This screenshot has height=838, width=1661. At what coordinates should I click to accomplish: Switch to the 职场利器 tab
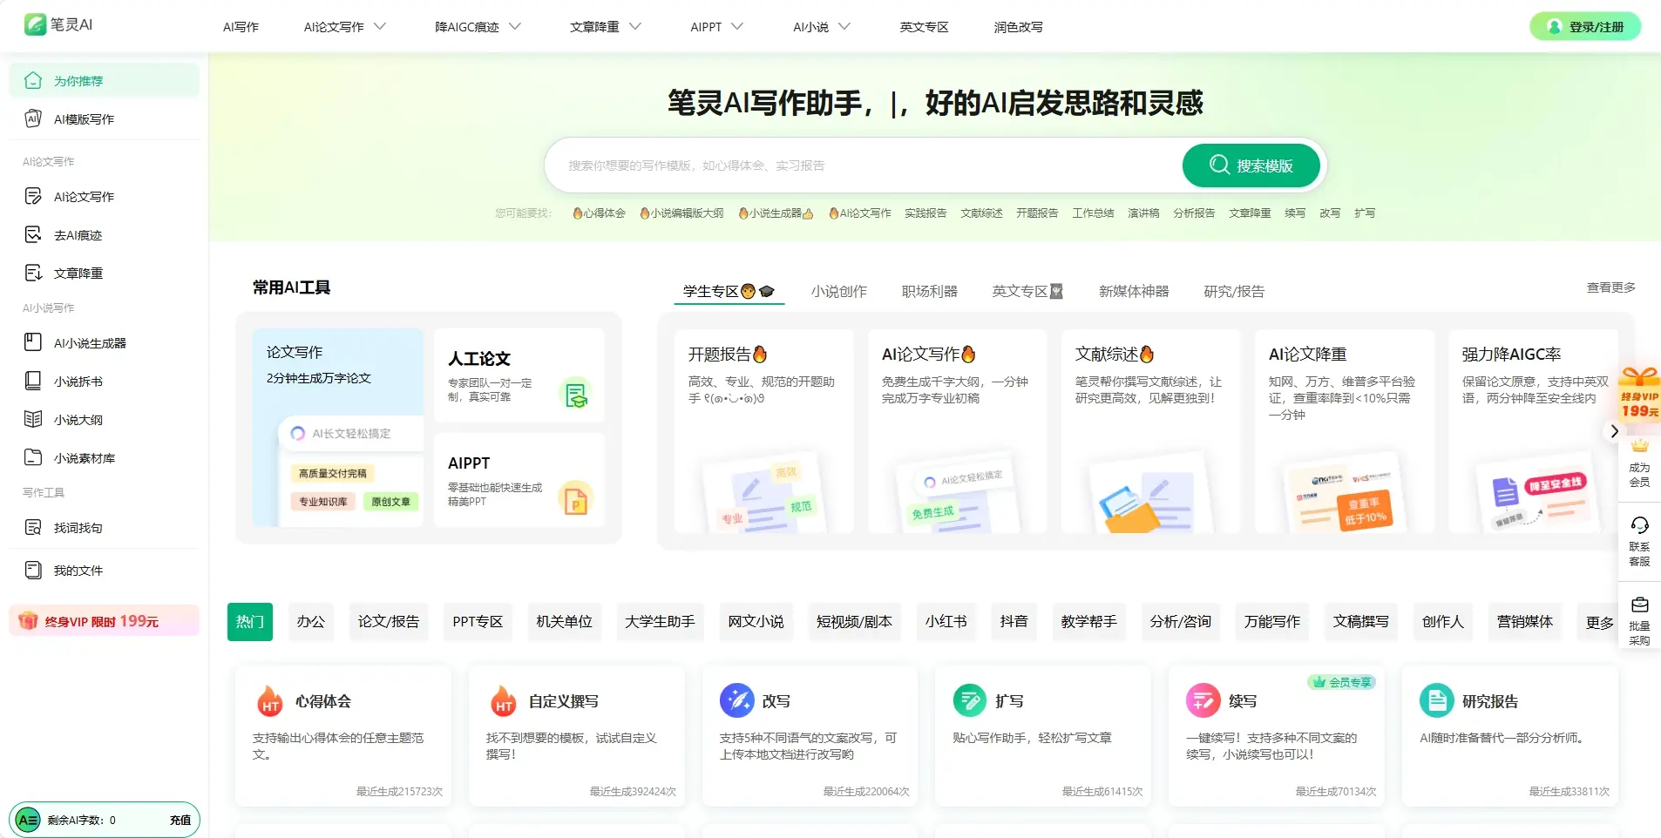(929, 292)
